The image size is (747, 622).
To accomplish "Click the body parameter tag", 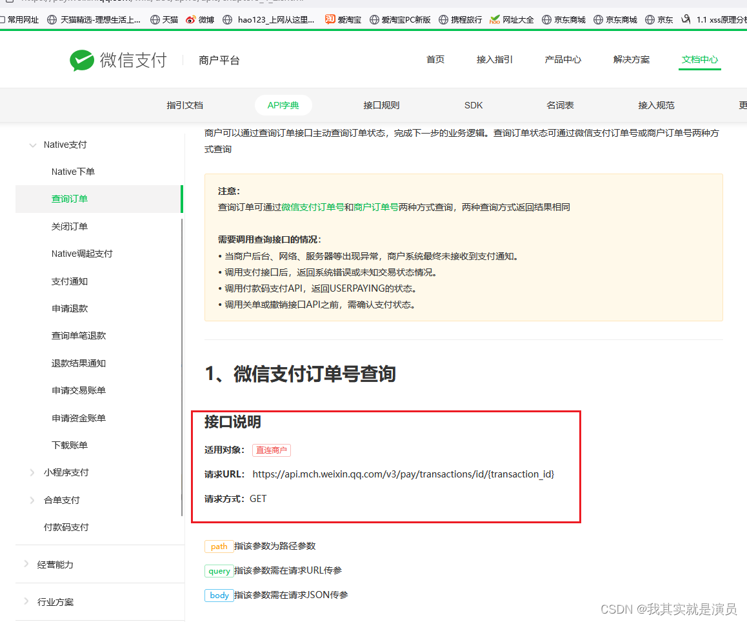I will tap(219, 596).
